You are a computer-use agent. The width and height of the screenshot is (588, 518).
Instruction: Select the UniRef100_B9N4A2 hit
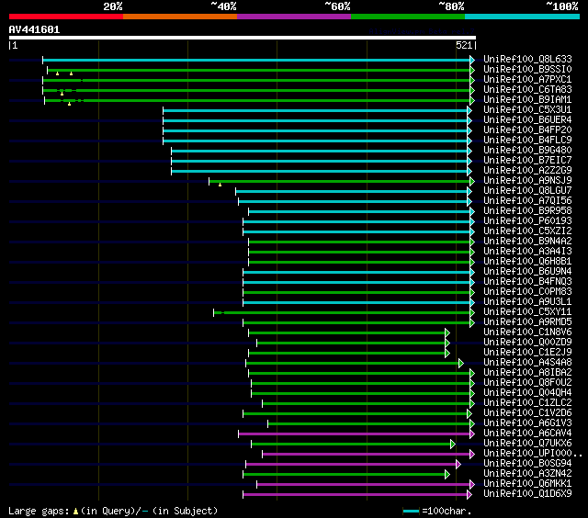[527, 242]
